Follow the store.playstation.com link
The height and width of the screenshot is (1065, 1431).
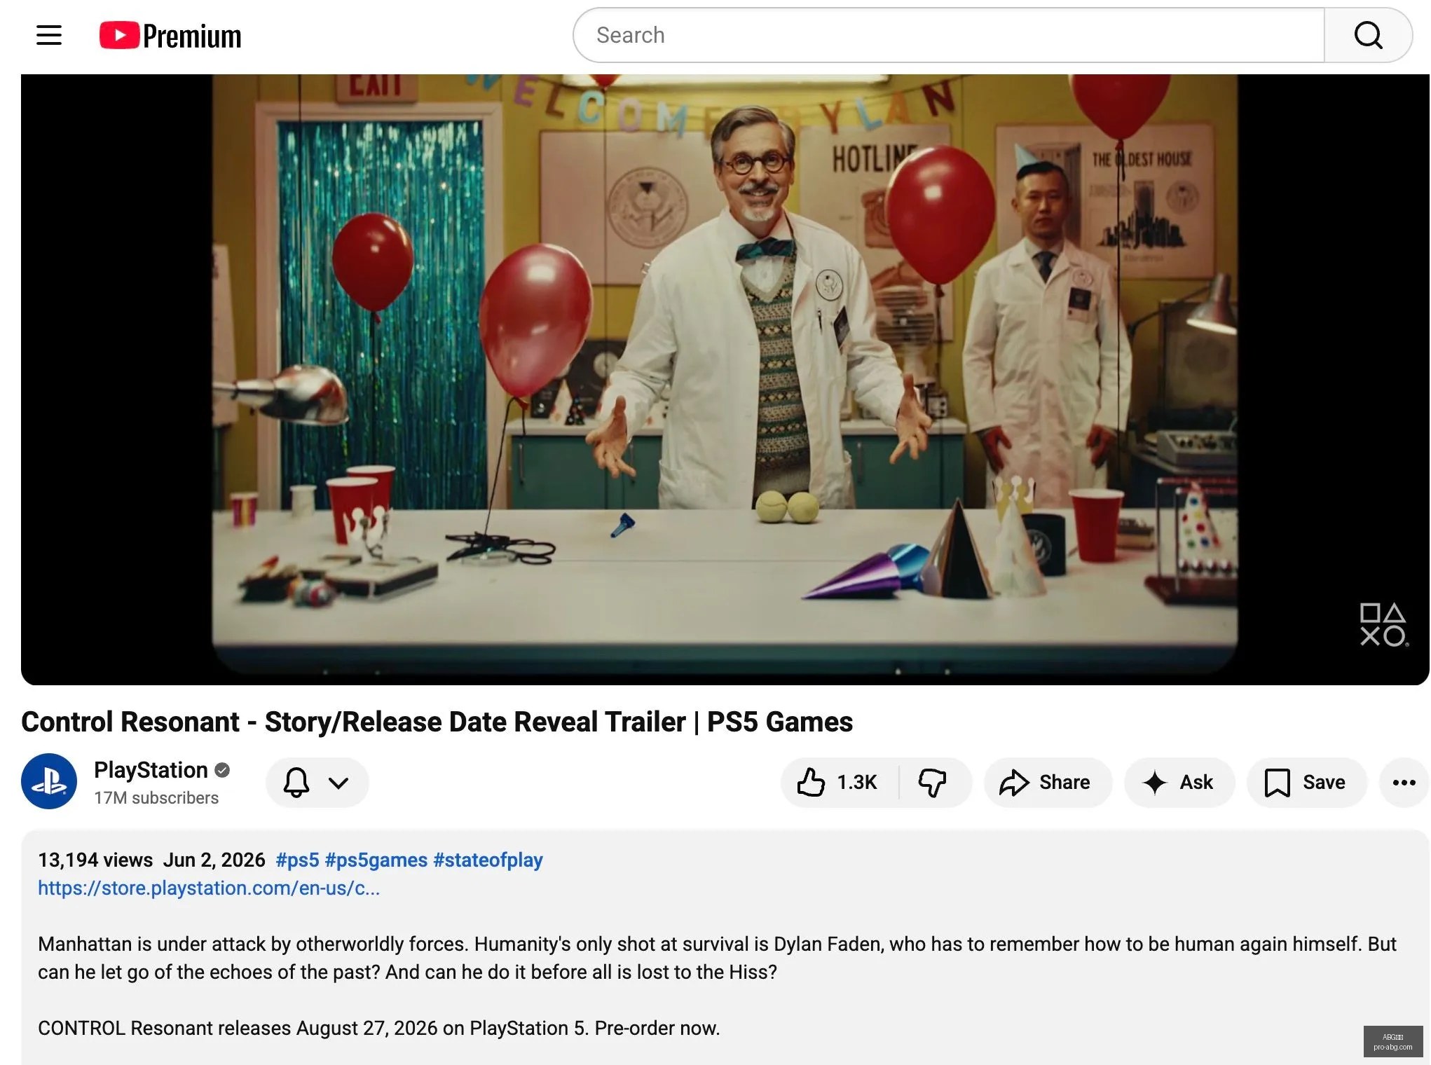point(209,888)
